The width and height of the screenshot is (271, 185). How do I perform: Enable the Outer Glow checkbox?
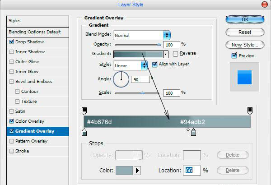click(x=11, y=62)
